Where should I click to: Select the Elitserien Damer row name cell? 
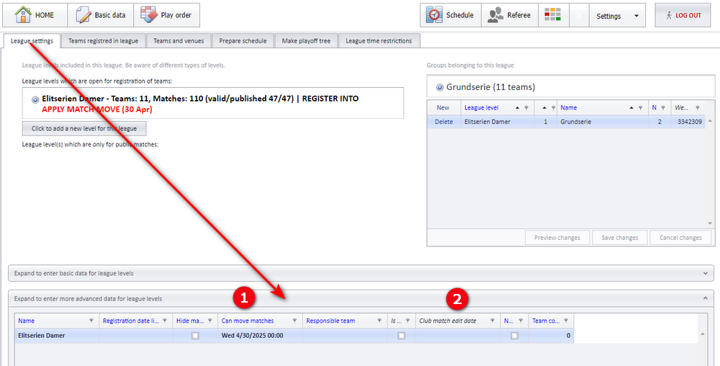(x=57, y=336)
